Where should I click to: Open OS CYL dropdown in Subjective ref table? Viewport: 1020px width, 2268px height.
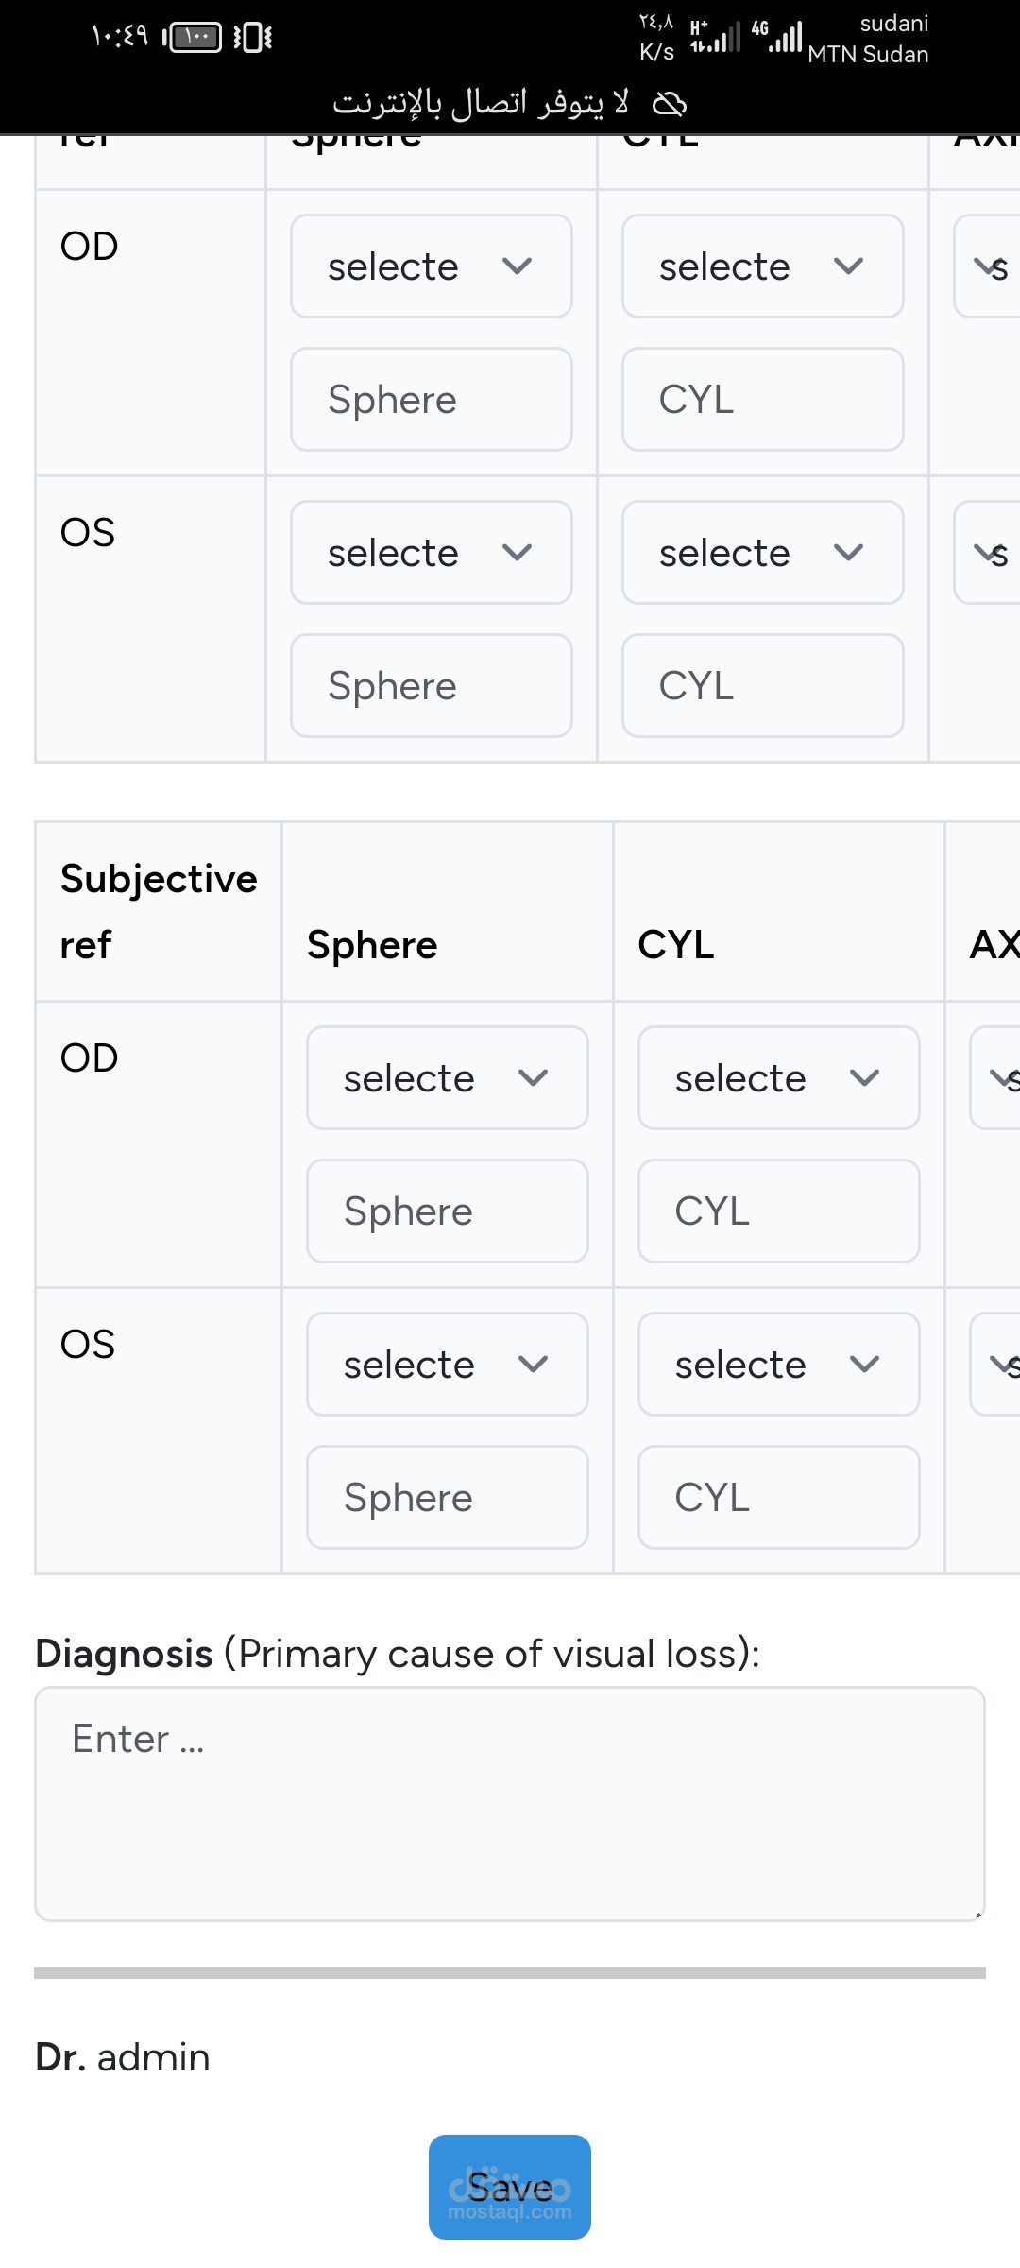778,1365
